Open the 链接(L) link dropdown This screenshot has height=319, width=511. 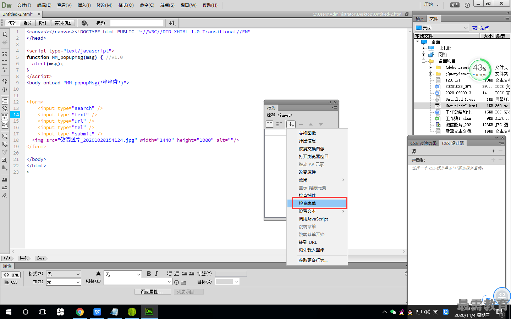138,282
